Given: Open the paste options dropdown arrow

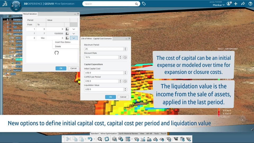Looking at the screenshot, I should click(x=85, y=139).
